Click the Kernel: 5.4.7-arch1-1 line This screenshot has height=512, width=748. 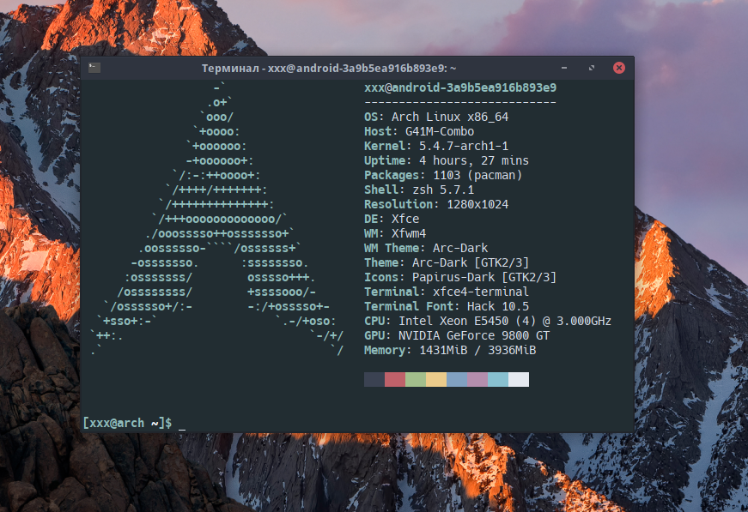(x=436, y=146)
